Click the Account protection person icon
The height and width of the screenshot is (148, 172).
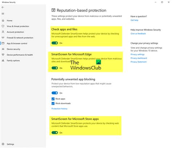click(3, 32)
